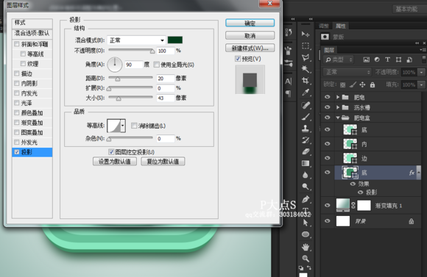The image size is (427, 277).
Task: Enable 描边 style checkbox
Action: pyautogui.click(x=17, y=73)
